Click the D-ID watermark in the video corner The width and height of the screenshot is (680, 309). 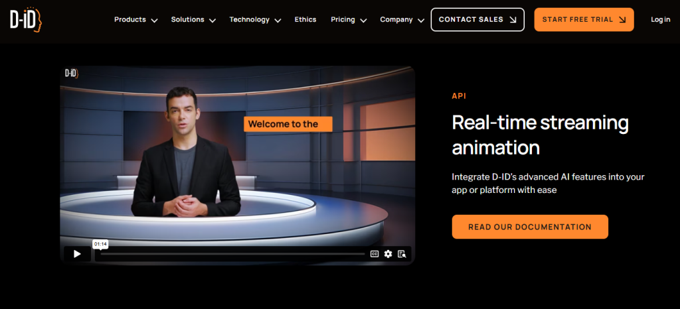pos(71,74)
